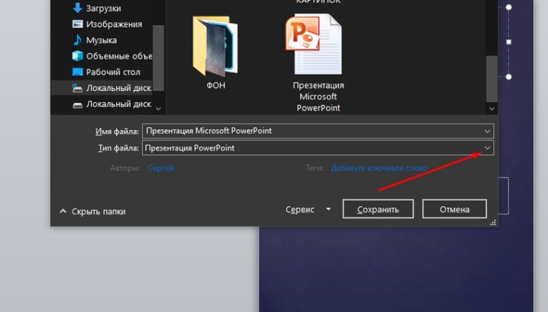Click the Отмена button
Screen dimensions: 548x312
[454, 209]
